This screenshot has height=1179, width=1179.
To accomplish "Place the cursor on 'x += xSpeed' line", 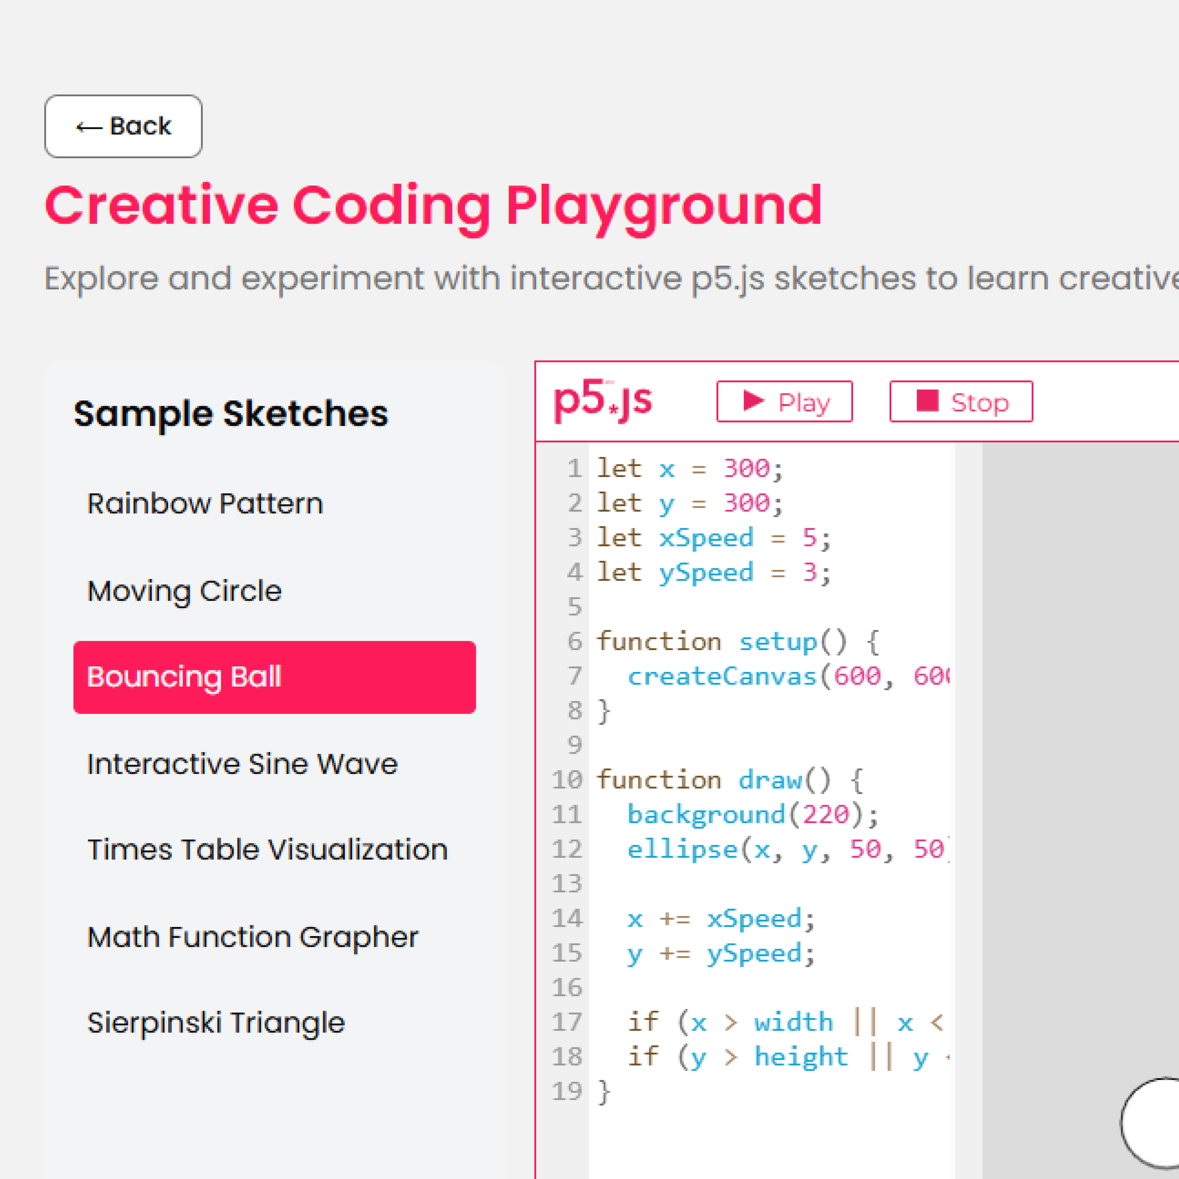I will (721, 918).
